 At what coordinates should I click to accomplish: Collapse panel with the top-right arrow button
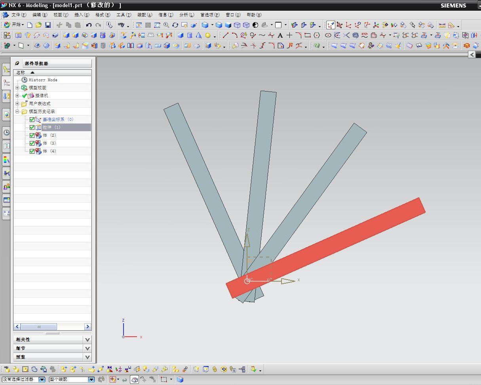pos(471,54)
